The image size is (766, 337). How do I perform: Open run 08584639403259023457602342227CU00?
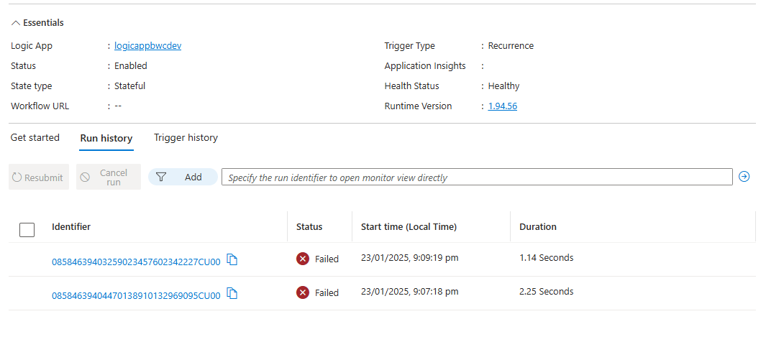pyautogui.click(x=136, y=262)
